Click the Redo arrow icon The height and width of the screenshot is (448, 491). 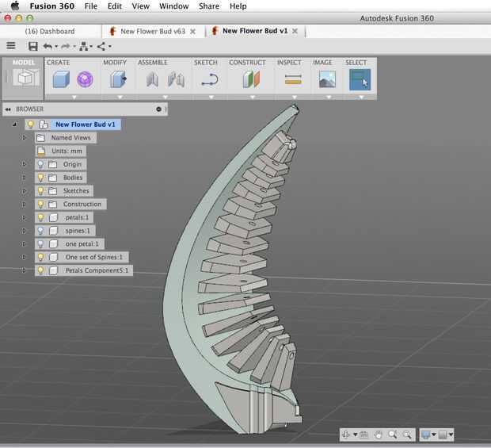[x=66, y=47]
